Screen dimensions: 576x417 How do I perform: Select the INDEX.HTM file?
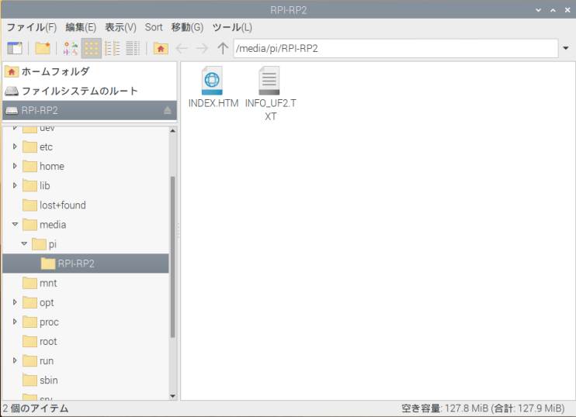coord(213,88)
